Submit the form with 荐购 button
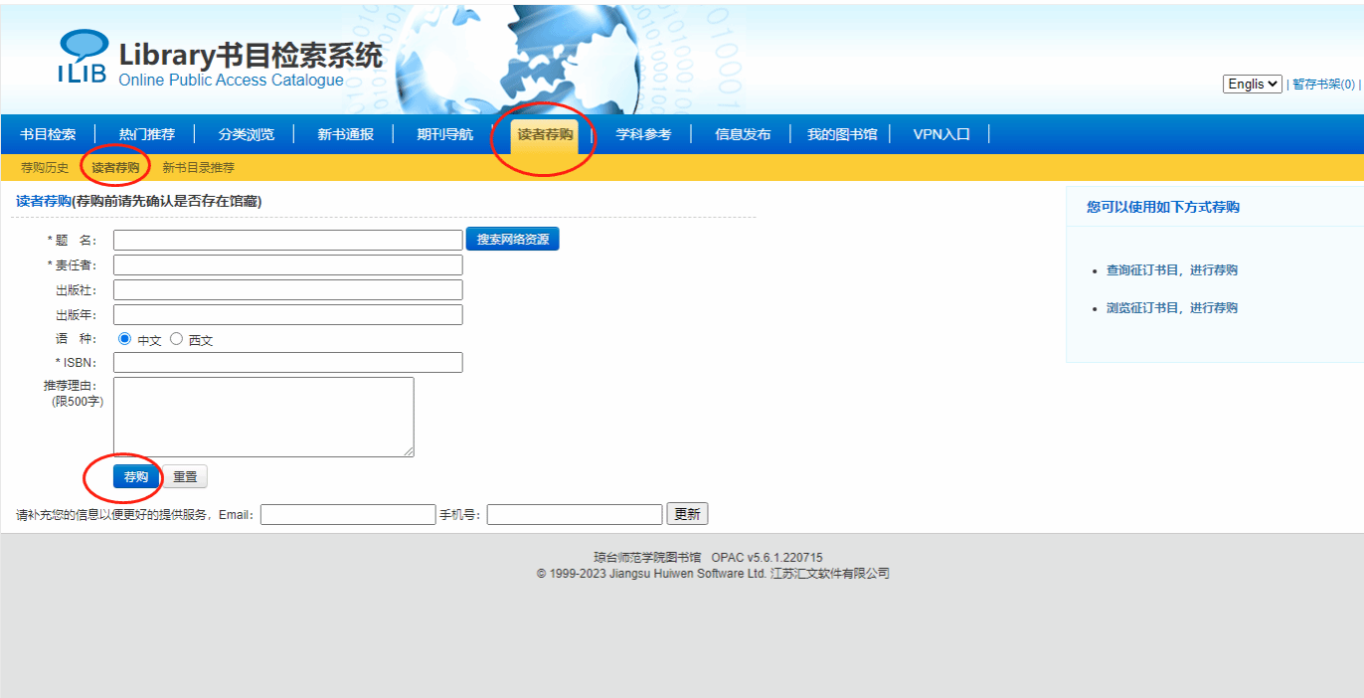Image resolution: width=1364 pixels, height=698 pixels. pyautogui.click(x=136, y=477)
